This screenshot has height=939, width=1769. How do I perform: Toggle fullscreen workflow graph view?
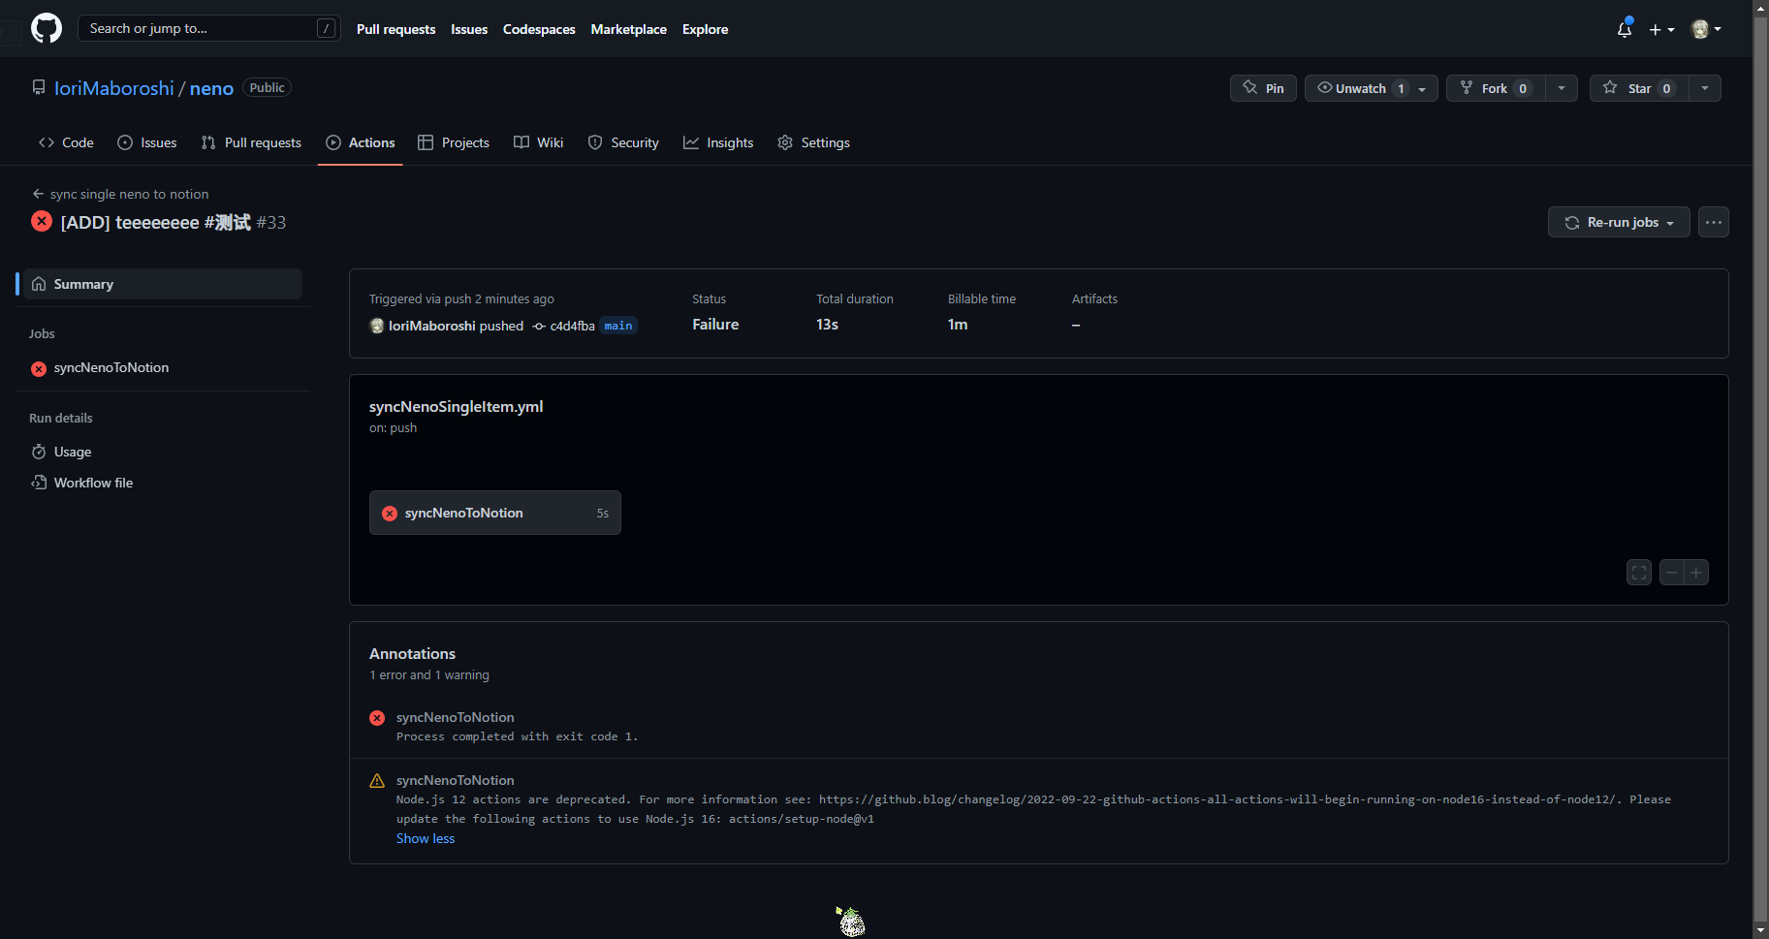click(1639, 573)
